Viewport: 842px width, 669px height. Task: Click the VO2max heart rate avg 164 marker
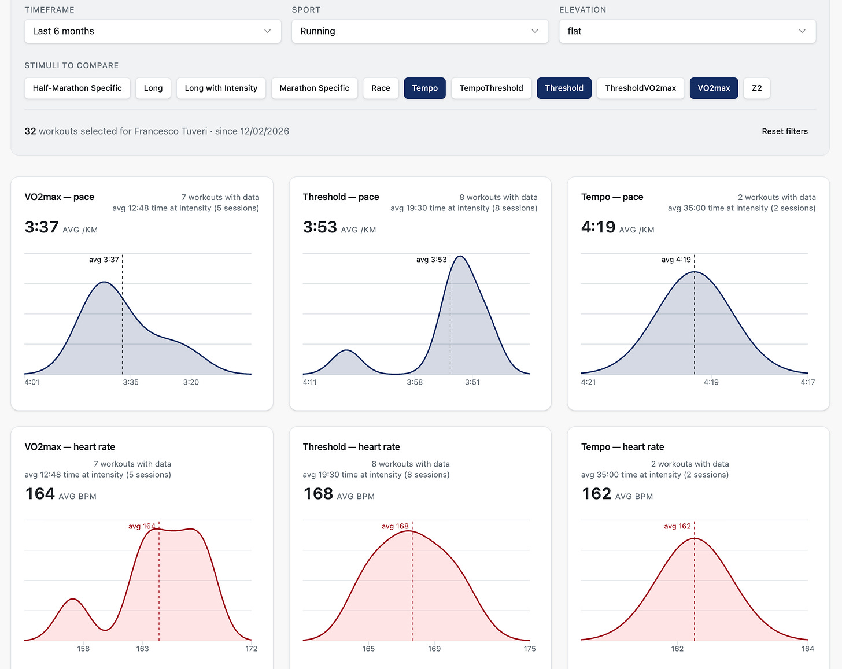(142, 526)
